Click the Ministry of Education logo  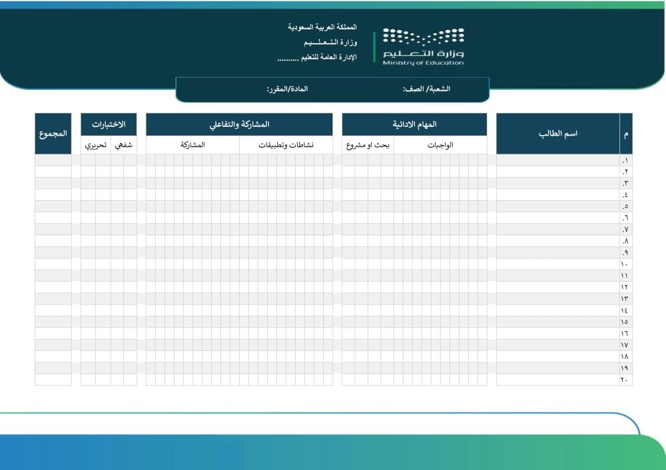[423, 47]
